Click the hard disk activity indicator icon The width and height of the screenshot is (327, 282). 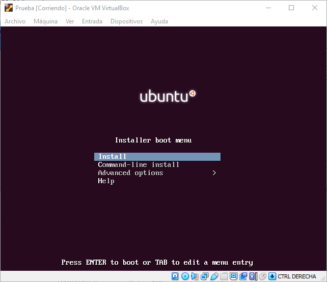click(175, 276)
